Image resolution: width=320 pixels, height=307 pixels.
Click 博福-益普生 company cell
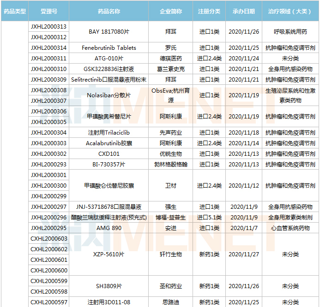click(x=170, y=217)
